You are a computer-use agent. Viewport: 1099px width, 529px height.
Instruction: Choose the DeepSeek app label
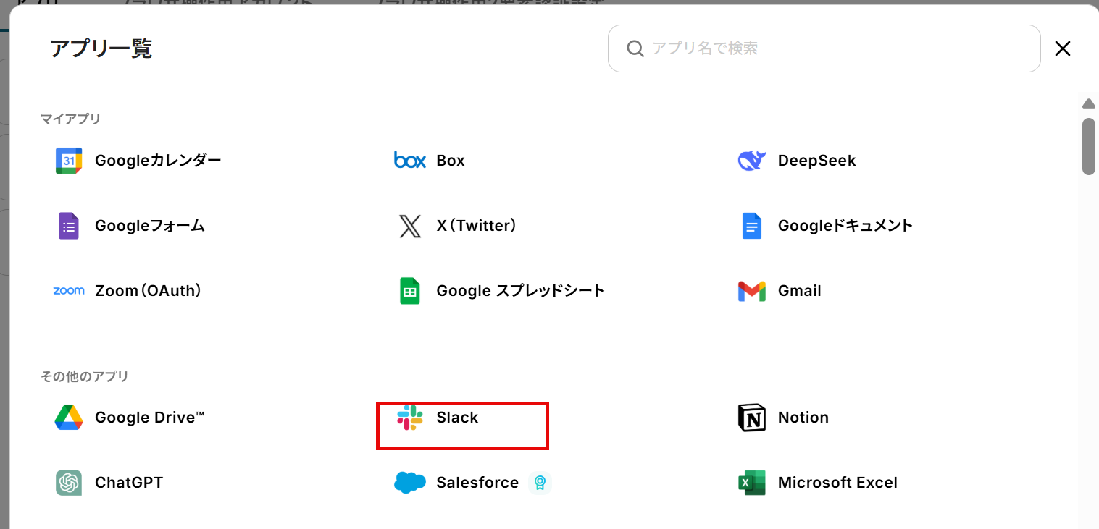coord(816,161)
